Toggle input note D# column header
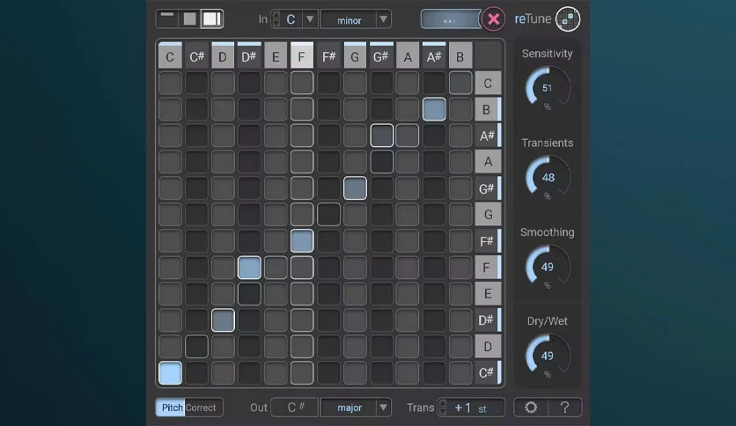The width and height of the screenshot is (736, 426). tap(249, 55)
